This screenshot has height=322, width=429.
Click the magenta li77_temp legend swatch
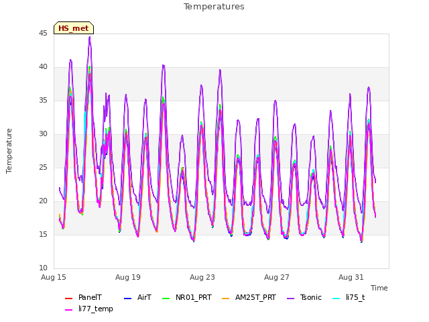[x=68, y=310]
